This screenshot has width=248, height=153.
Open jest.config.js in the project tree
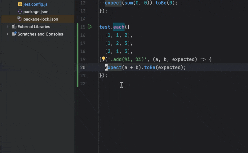tap(35, 4)
